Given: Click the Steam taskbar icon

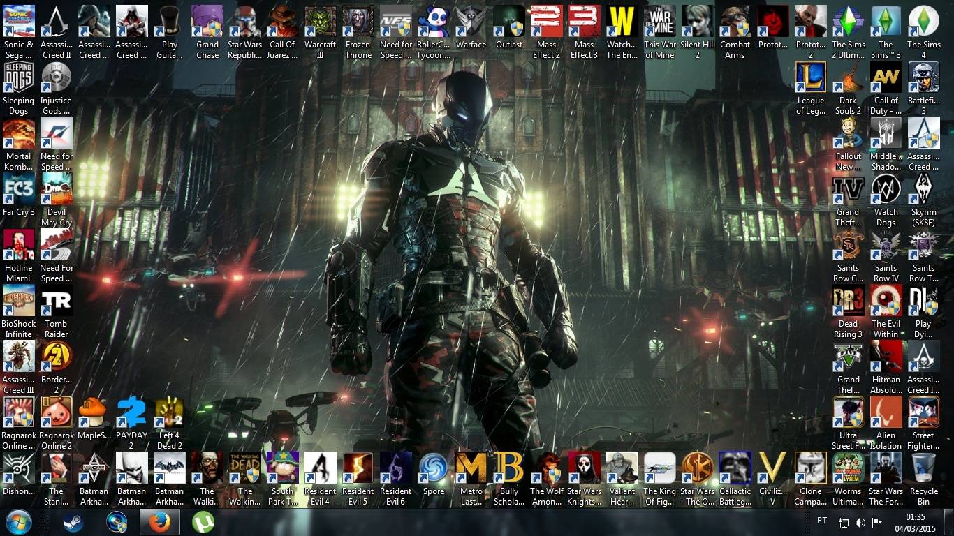Looking at the screenshot, I should [x=72, y=522].
